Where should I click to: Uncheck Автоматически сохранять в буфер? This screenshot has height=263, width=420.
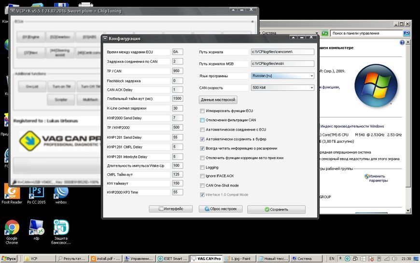pos(202,139)
